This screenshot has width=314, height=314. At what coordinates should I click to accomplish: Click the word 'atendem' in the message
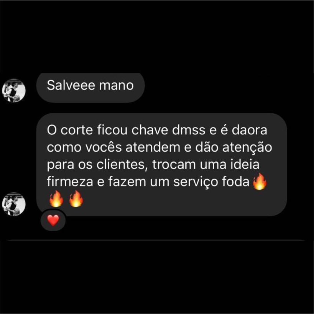tap(153, 147)
